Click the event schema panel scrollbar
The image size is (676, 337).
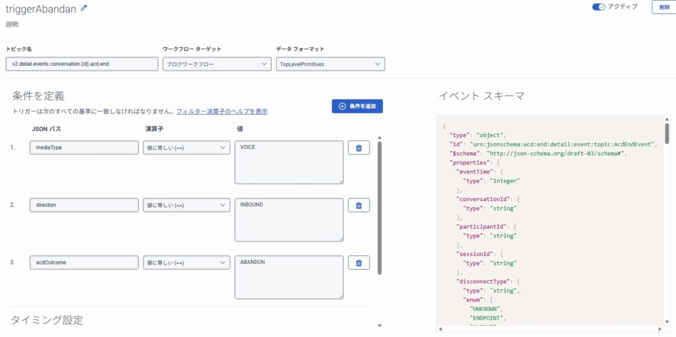(667, 133)
